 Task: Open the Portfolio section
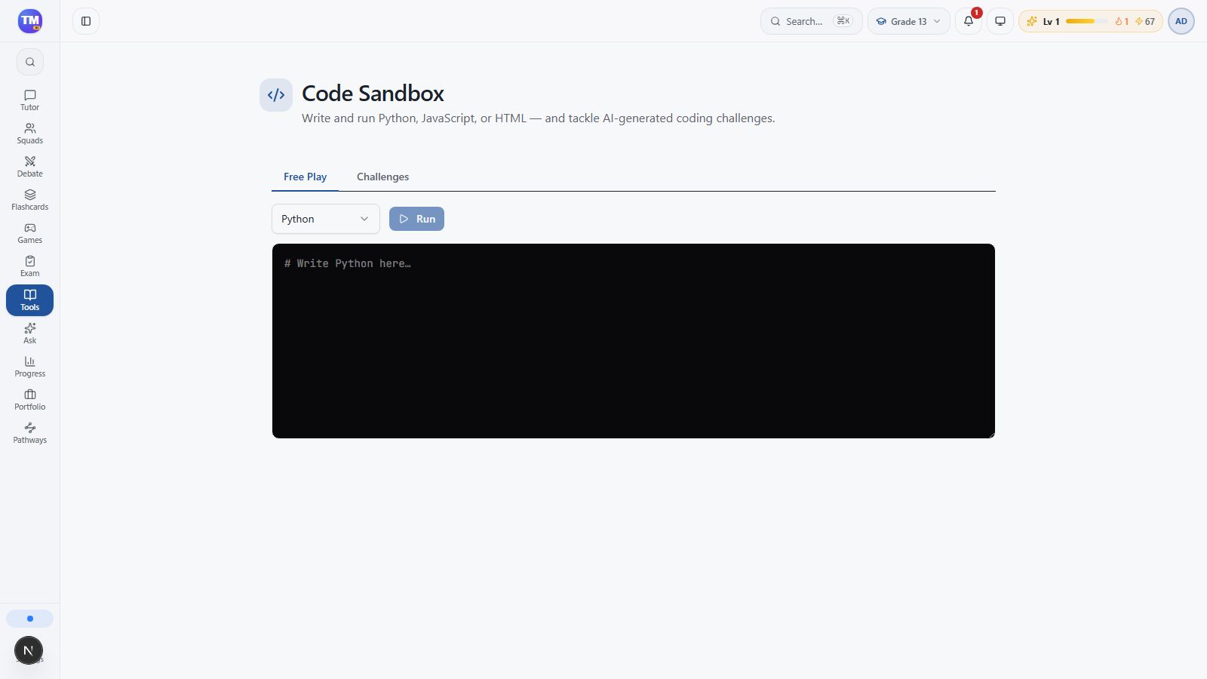click(x=30, y=400)
